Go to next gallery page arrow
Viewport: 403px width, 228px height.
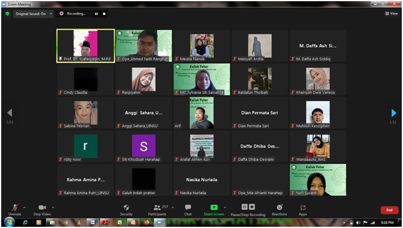(x=393, y=113)
